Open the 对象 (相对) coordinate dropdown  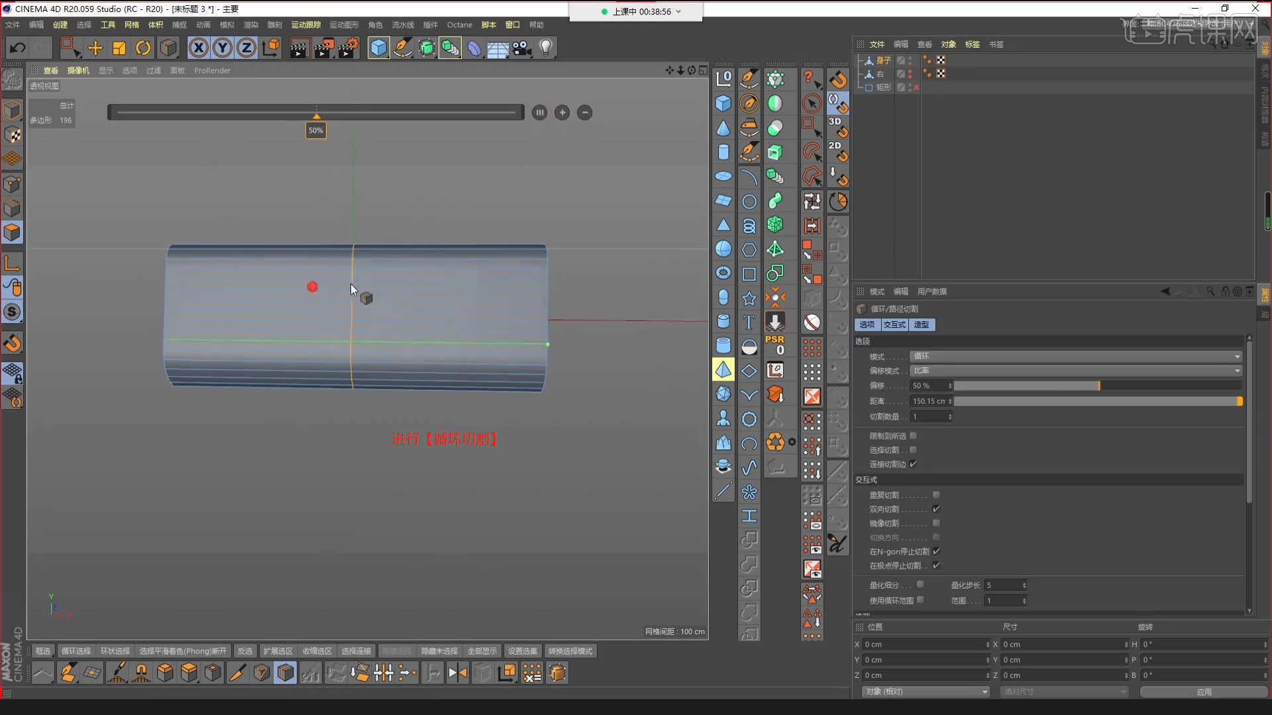click(926, 692)
